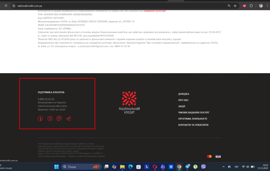Viewport: 270px width, 171px height.
Task: Call the 0 800 10 10 50 phone link
Action: (46, 99)
